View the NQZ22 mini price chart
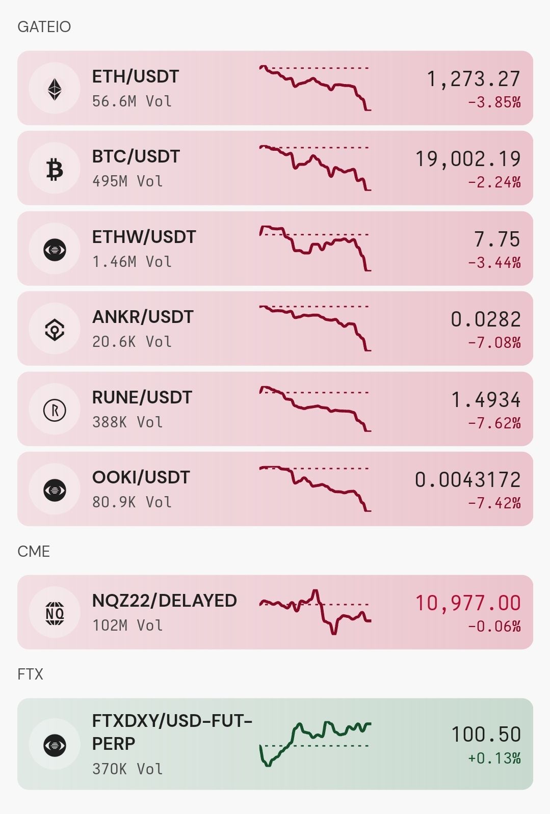Viewport: 550px width, 814px height. tap(315, 612)
